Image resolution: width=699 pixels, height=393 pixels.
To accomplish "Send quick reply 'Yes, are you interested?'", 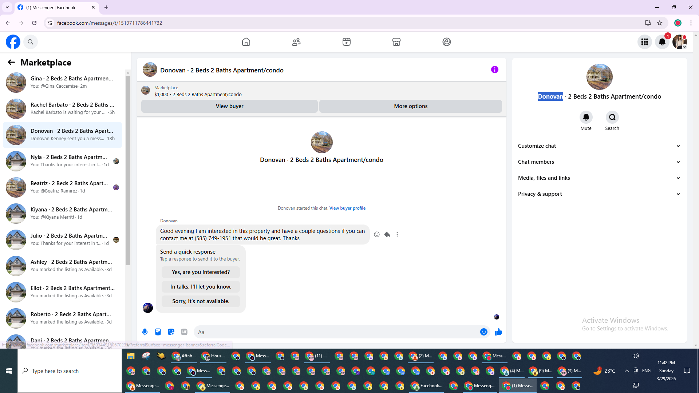I will pyautogui.click(x=201, y=272).
